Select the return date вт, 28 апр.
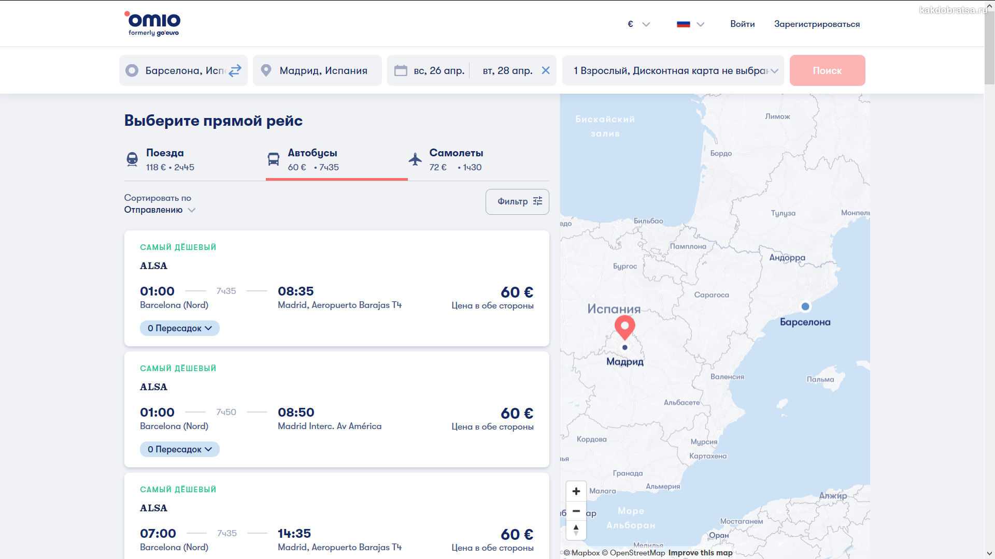The width and height of the screenshot is (995, 559). pyautogui.click(x=507, y=70)
